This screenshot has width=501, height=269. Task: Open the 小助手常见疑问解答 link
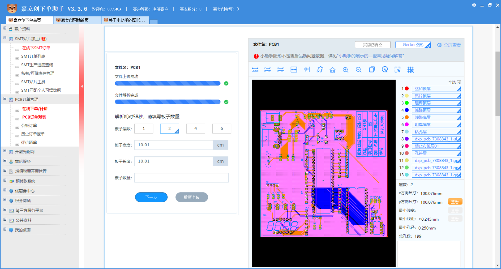(x=371, y=56)
